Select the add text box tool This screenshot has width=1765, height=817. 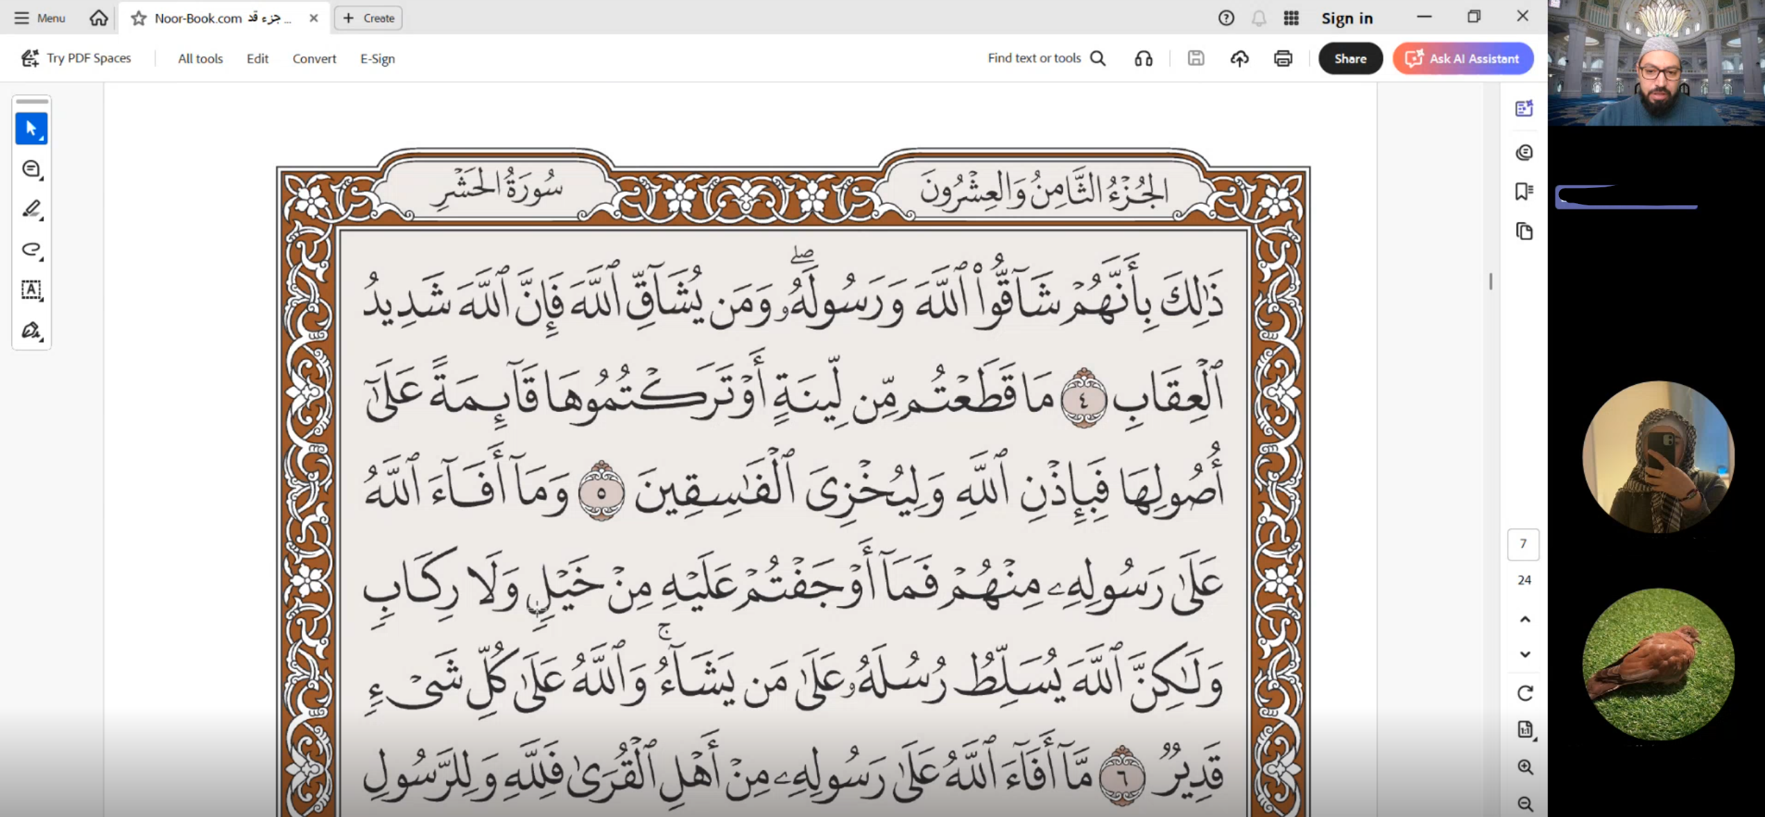(31, 290)
